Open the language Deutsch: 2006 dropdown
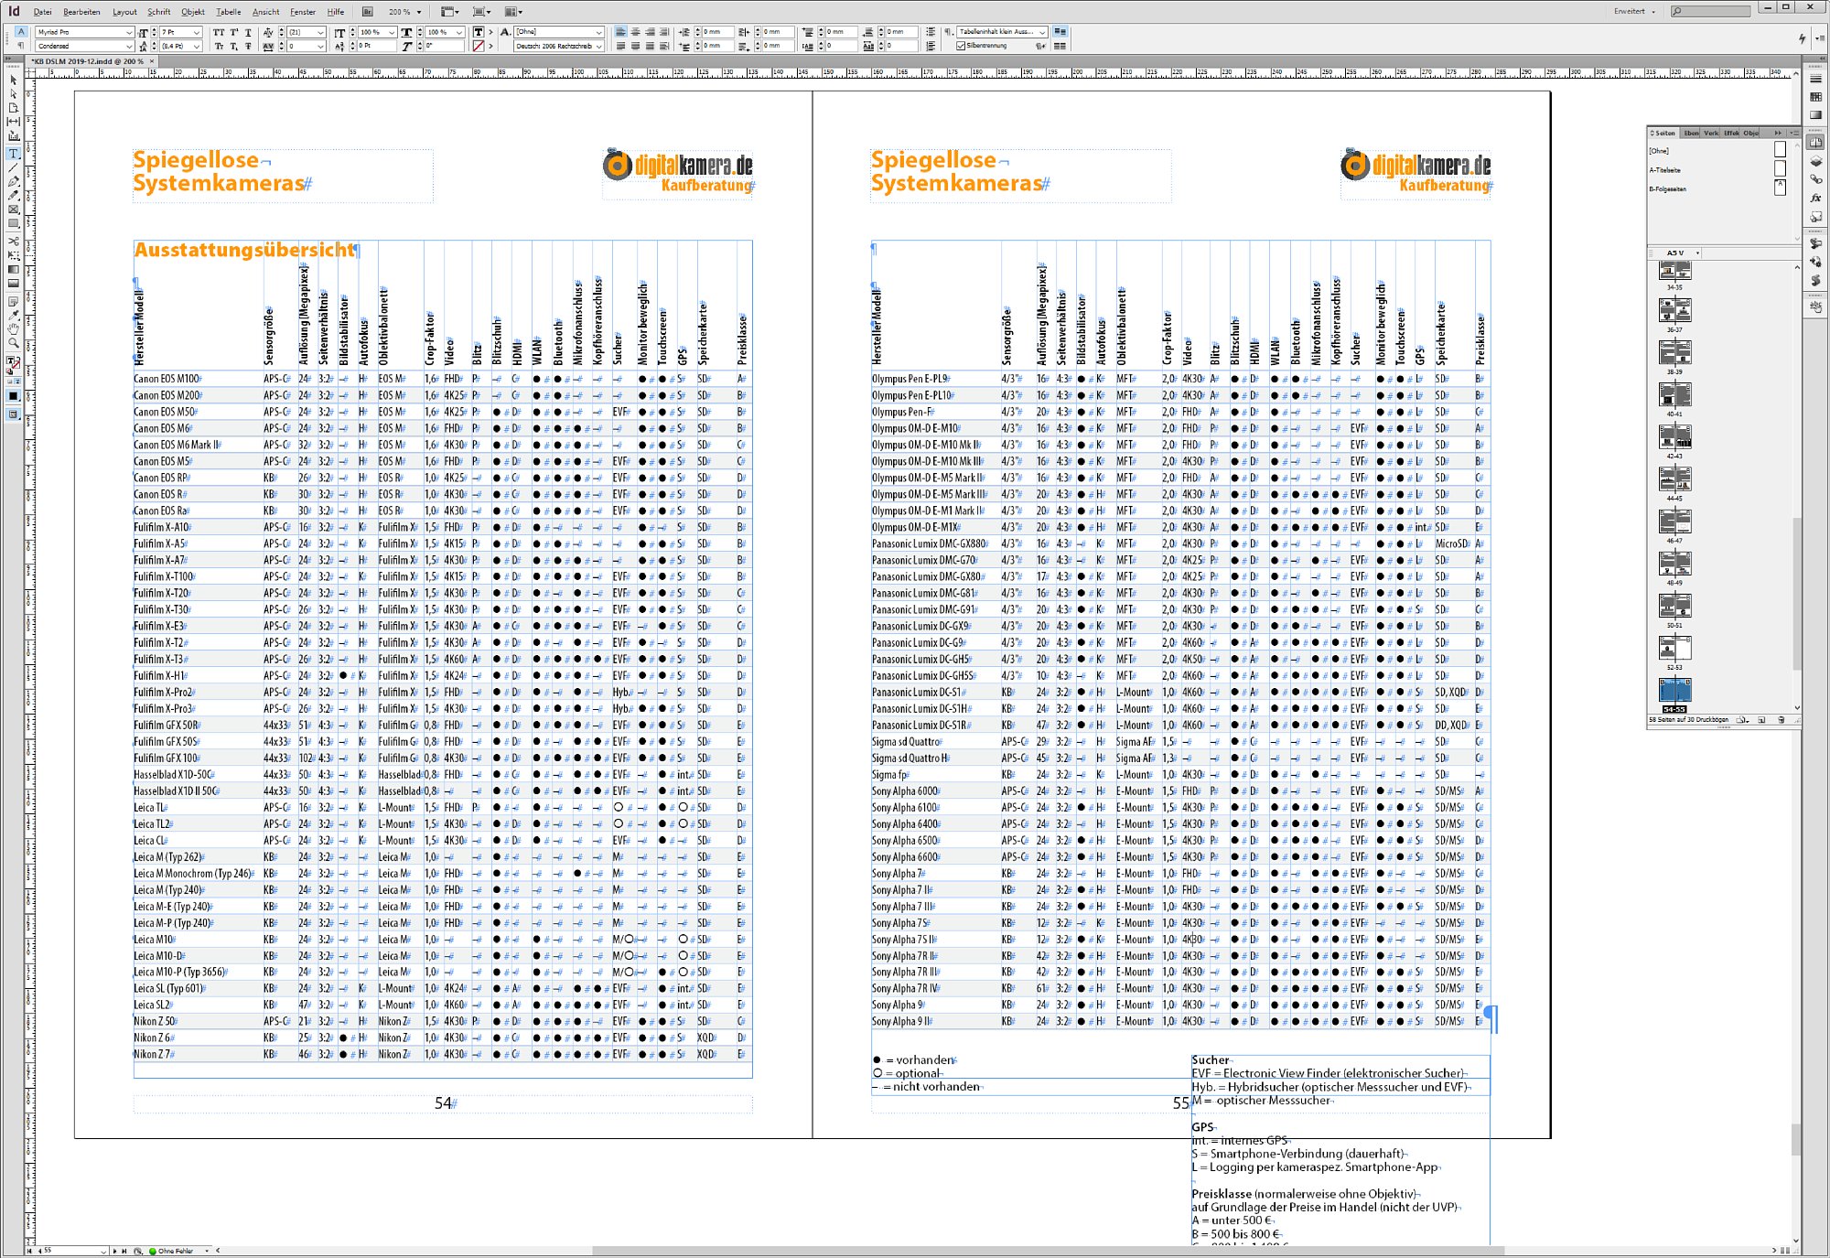The image size is (1830, 1258). click(598, 46)
